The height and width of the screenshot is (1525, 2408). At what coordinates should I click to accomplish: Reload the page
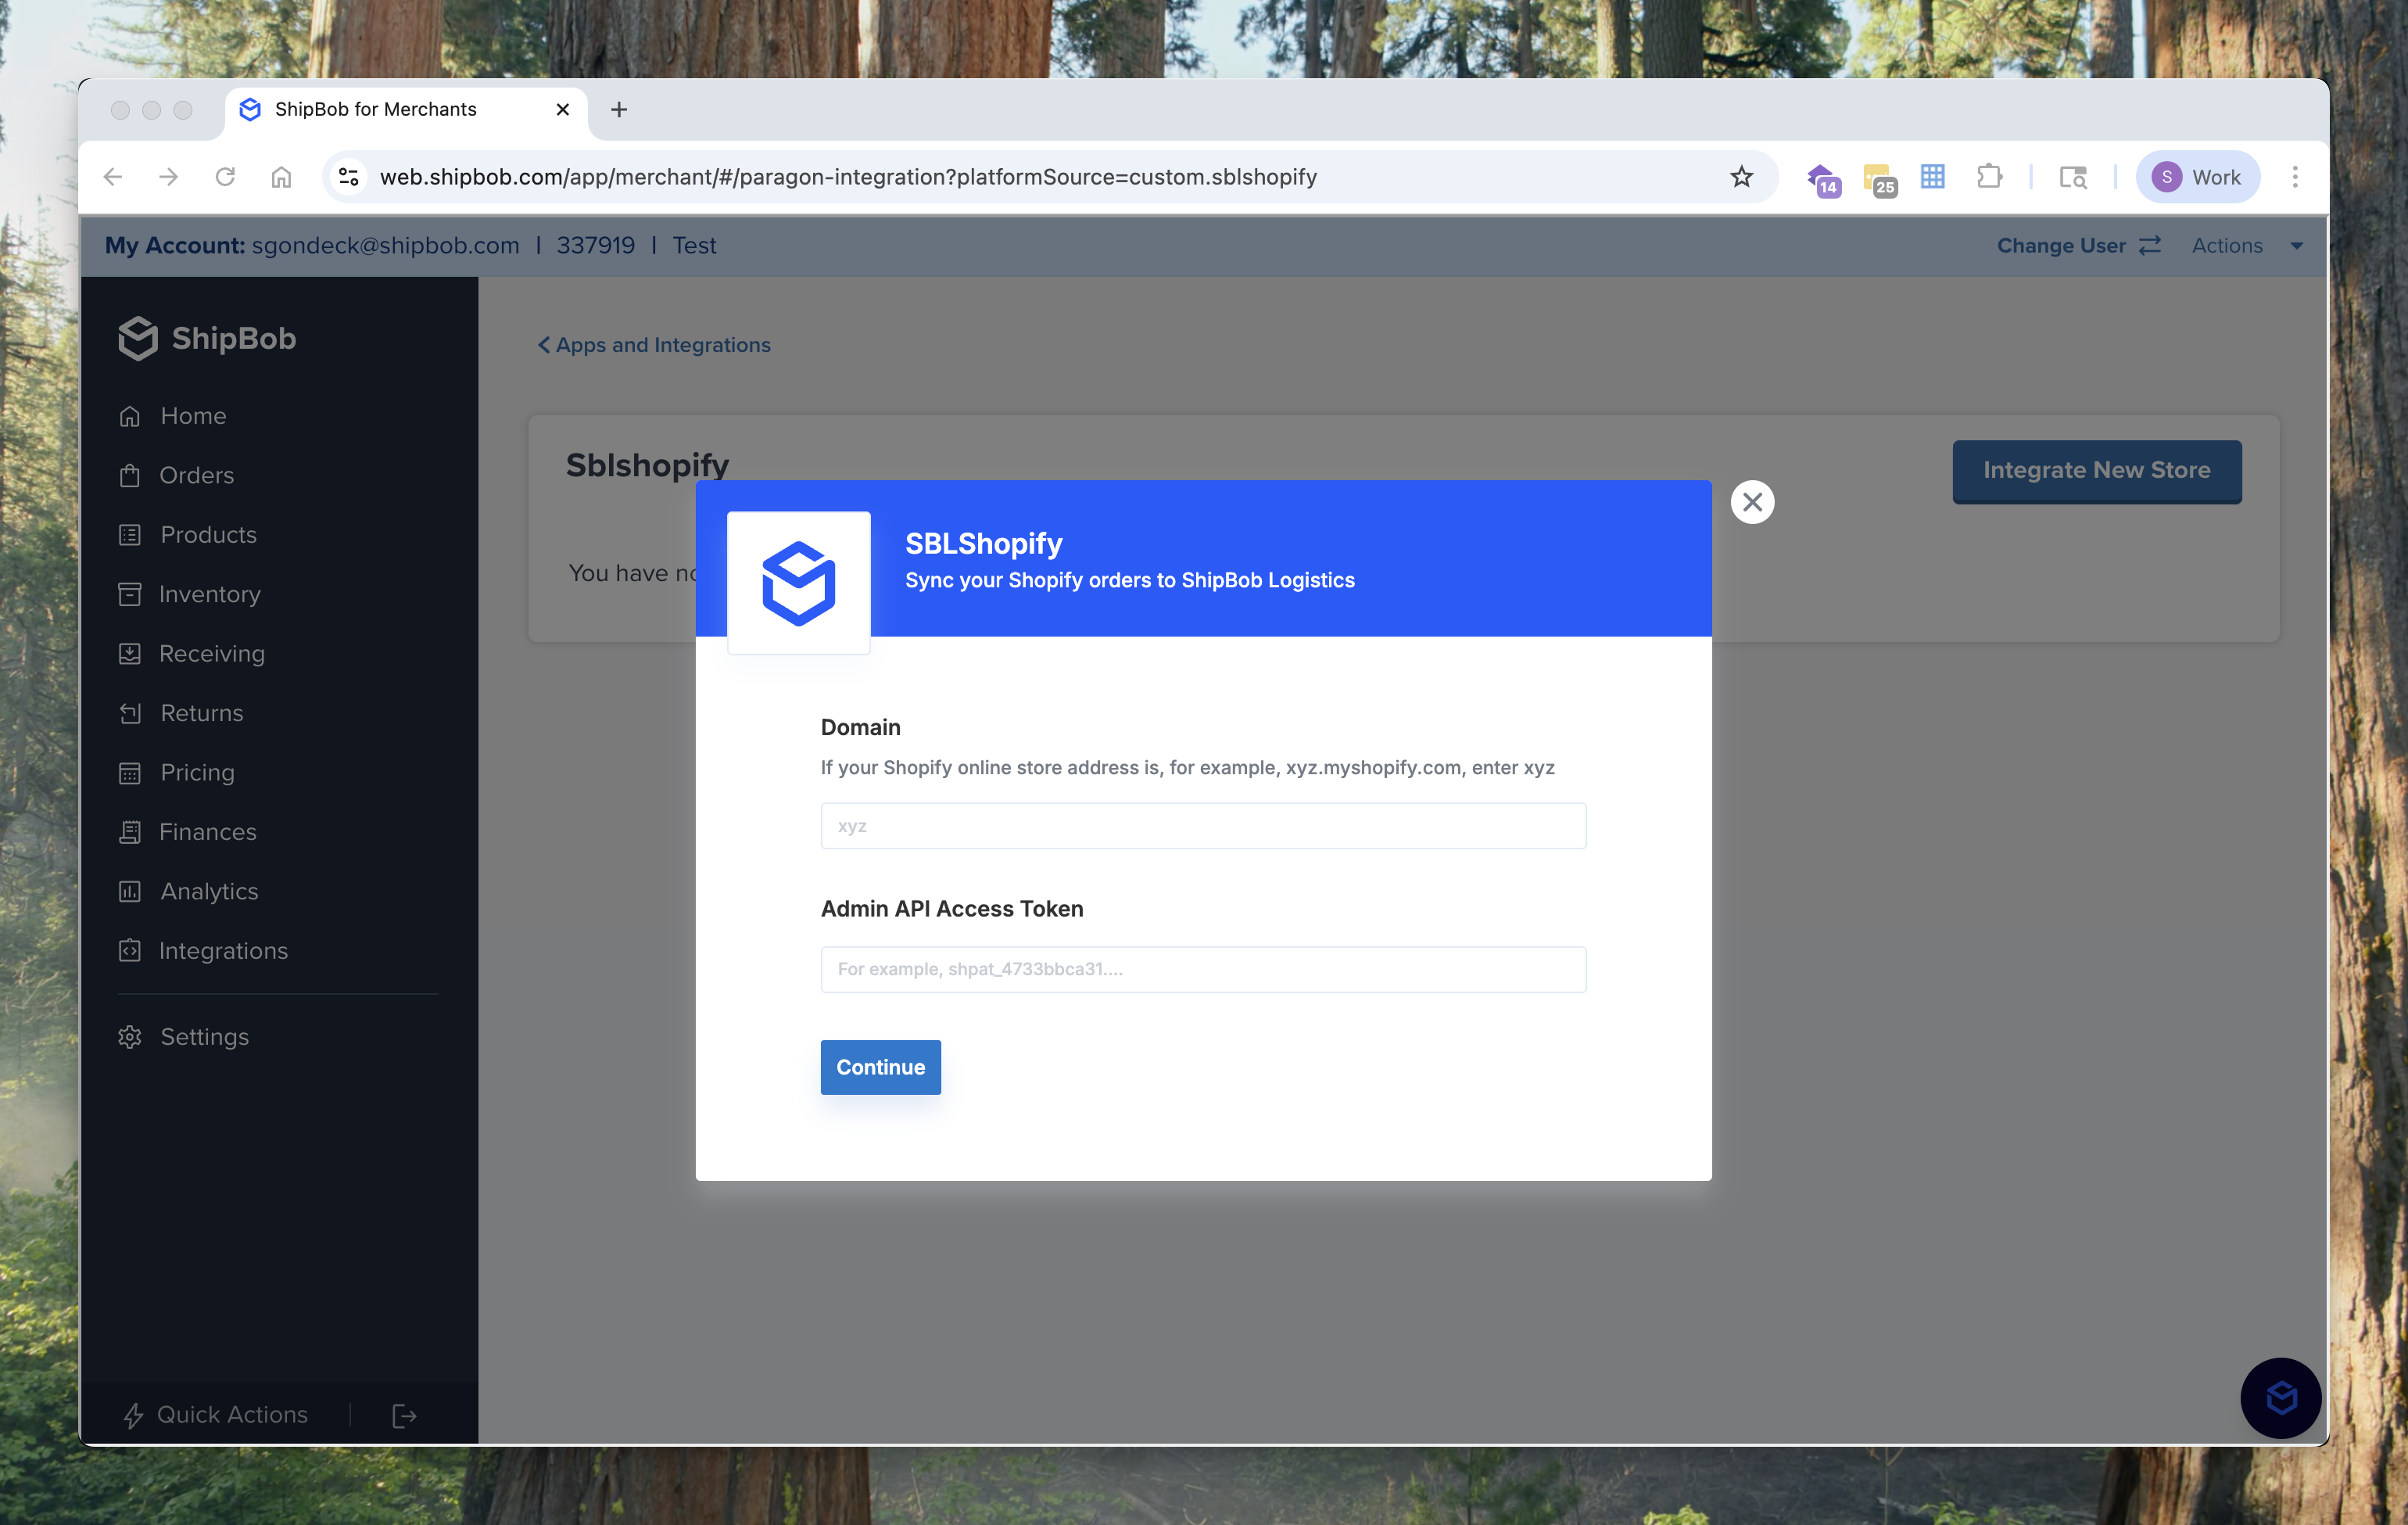point(225,177)
